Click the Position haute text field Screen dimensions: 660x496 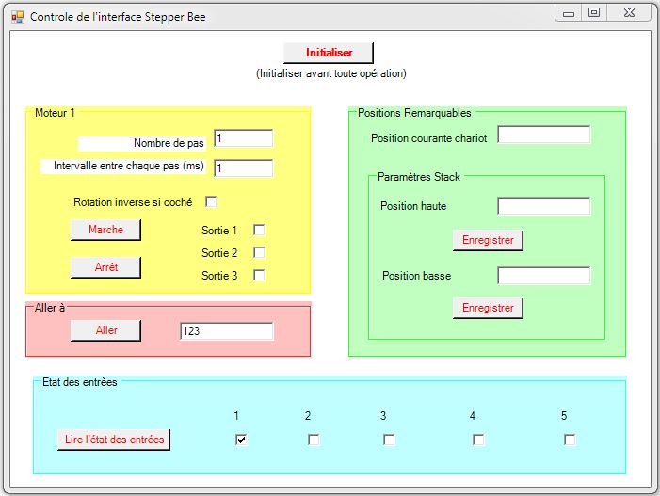(543, 206)
